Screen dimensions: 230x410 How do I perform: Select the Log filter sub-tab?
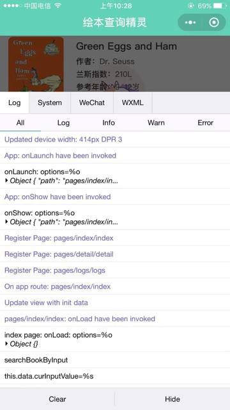[63, 122]
